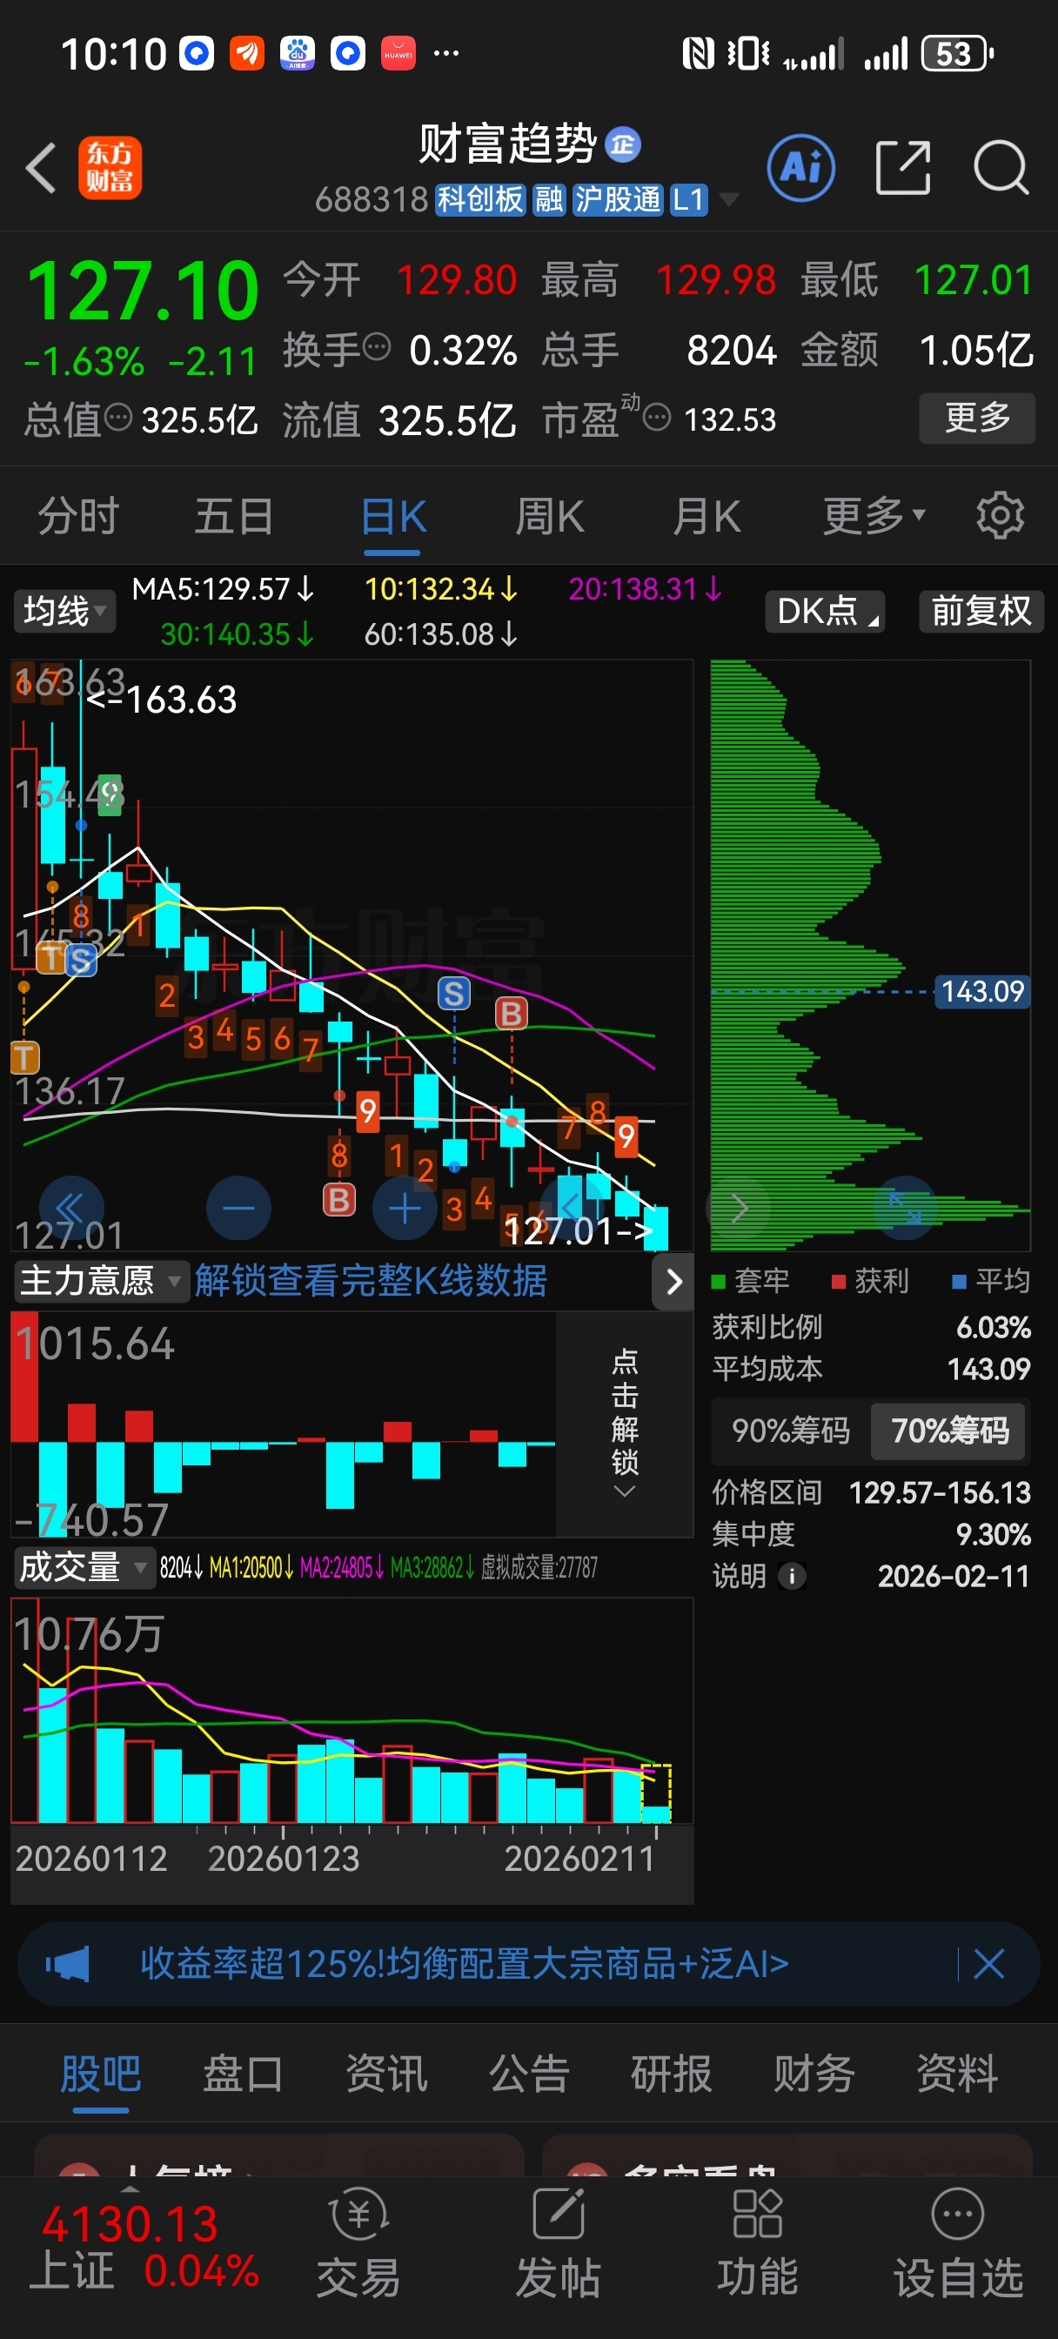Tap 更多 button for more quote data
Image resolution: width=1058 pixels, height=2339 pixels.
click(977, 418)
